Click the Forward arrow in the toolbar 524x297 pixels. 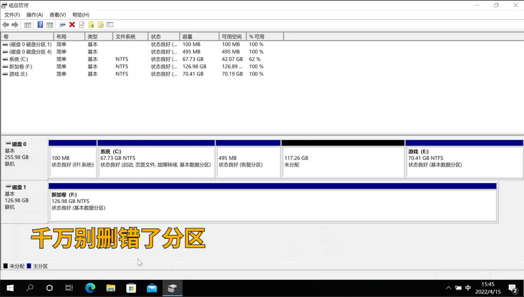tap(15, 25)
